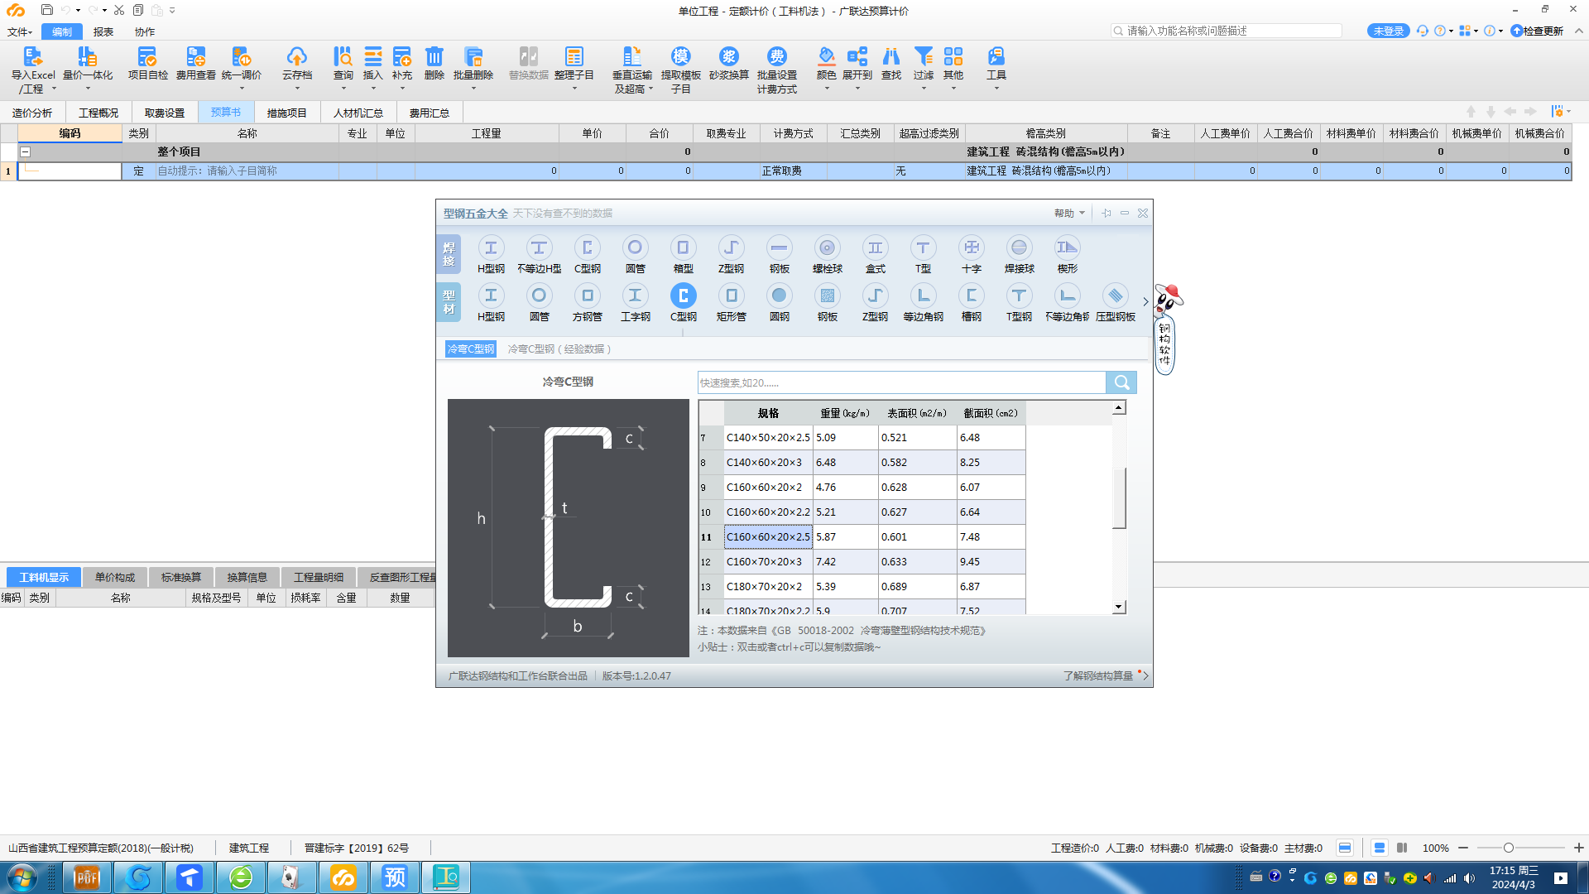Click the 过滤 filter icon
The height and width of the screenshot is (894, 1589).
coord(923,56)
